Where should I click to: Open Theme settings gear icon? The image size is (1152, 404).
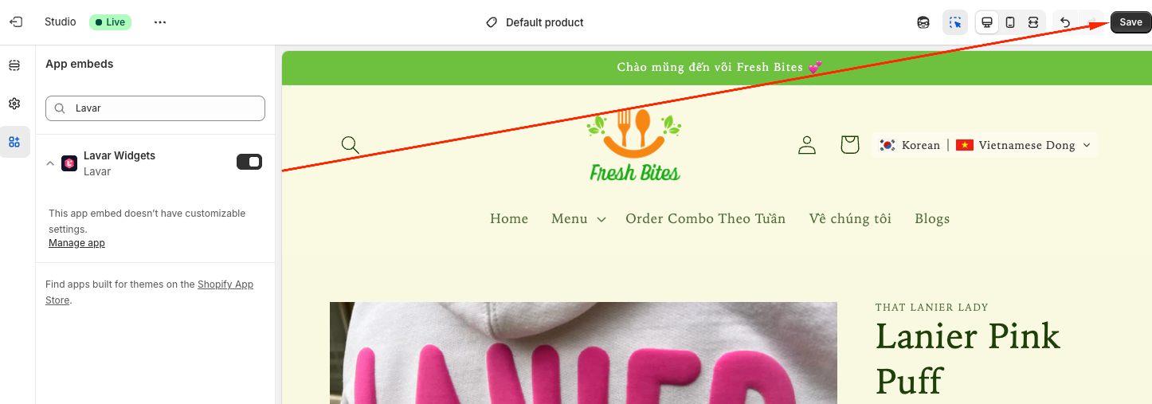pyautogui.click(x=14, y=104)
